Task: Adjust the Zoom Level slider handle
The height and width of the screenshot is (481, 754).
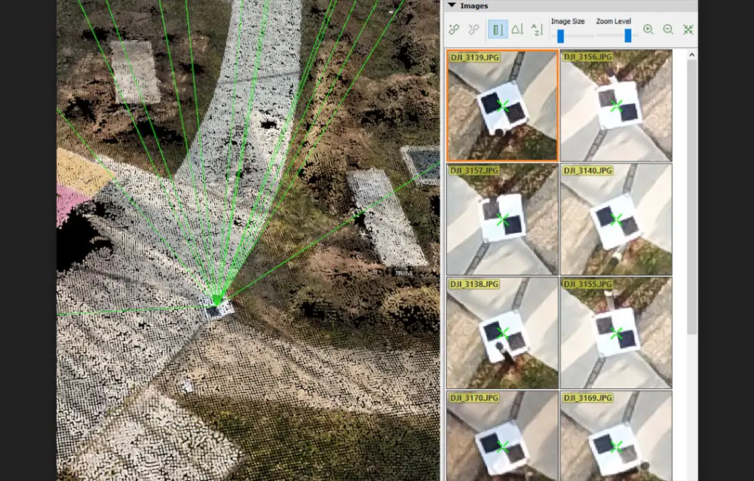Action: pyautogui.click(x=628, y=35)
